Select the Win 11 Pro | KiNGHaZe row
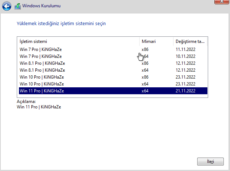The width and height of the screenshot is (230, 171). coord(113,91)
